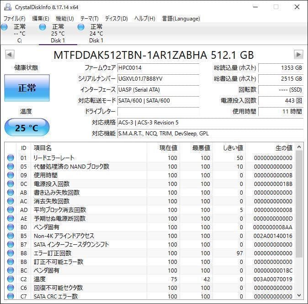Screen dimensions: 308x304
Task: Click the ID column header
Action: pos(24,148)
